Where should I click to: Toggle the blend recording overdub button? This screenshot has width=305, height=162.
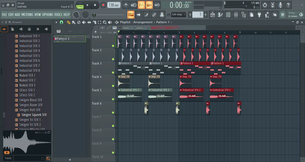pyautogui.click(x=149, y=5)
